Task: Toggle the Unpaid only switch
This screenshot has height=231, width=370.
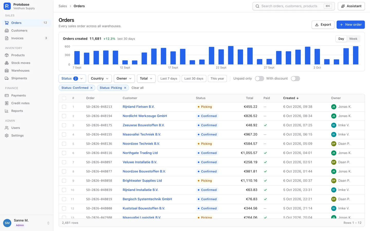Action: (259, 79)
